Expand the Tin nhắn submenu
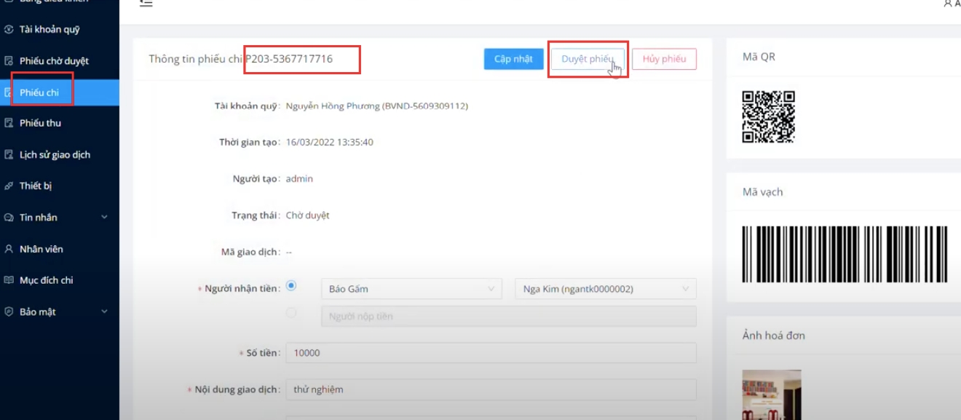 (104, 218)
